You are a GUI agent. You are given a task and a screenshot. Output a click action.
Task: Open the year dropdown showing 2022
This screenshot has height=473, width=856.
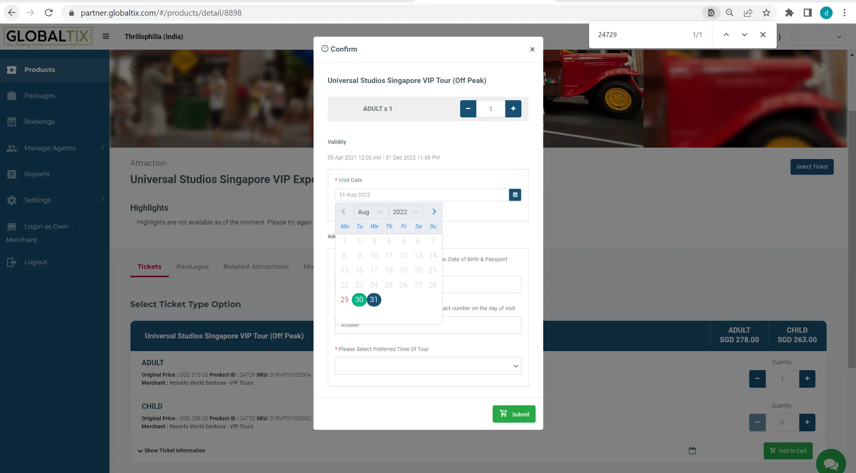tap(406, 212)
